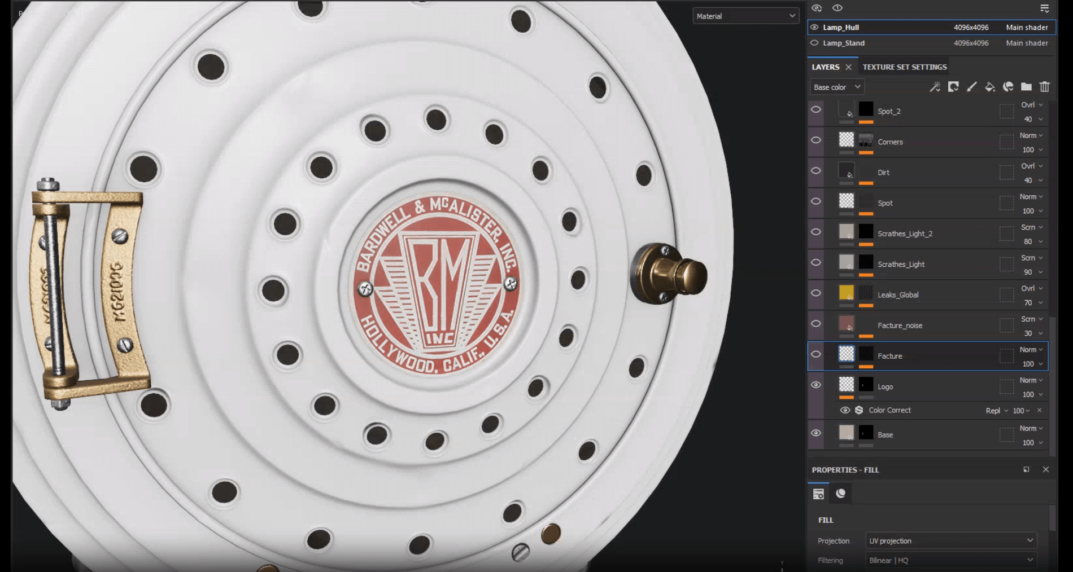Click the Lamp_Hull Main shader label
Screen dimensions: 1073x572
(x=1027, y=27)
